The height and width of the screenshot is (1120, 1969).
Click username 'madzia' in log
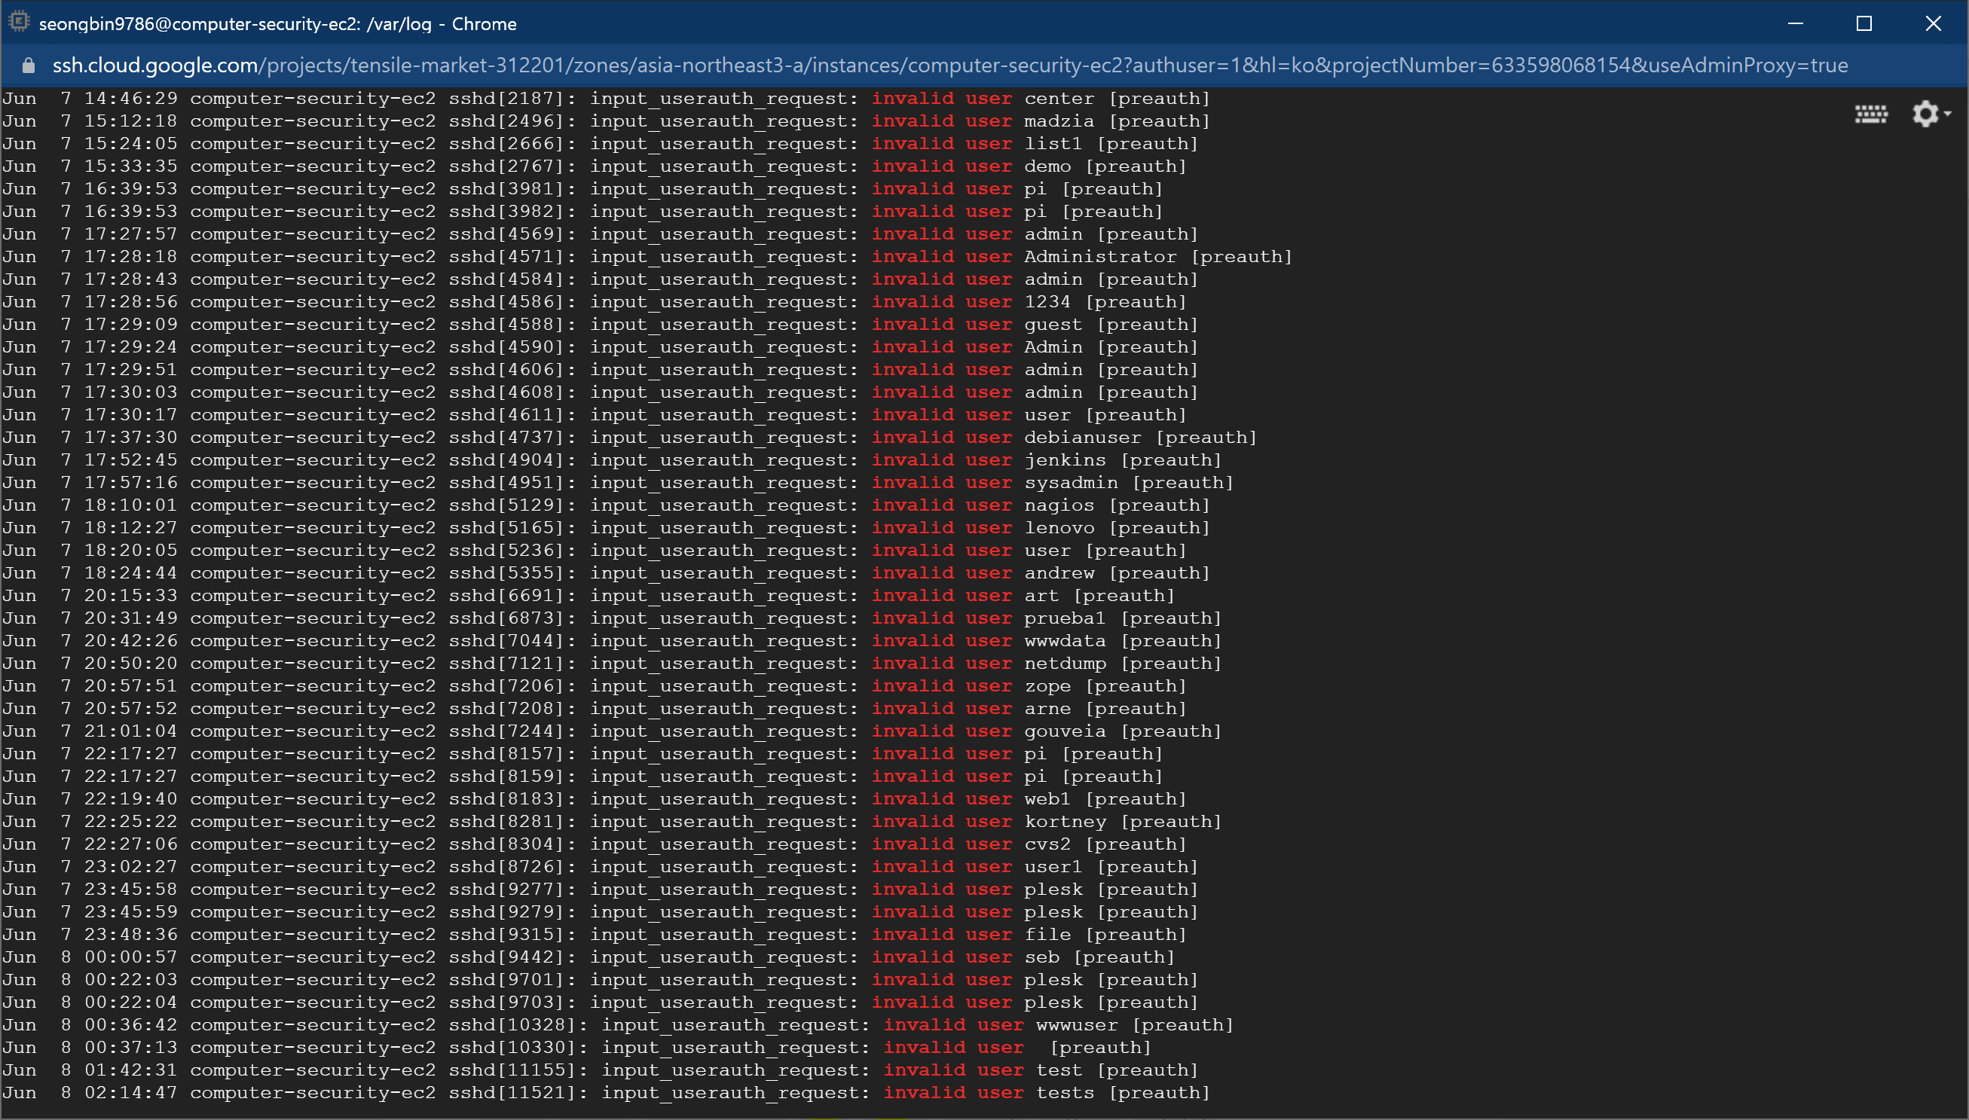[1059, 121]
